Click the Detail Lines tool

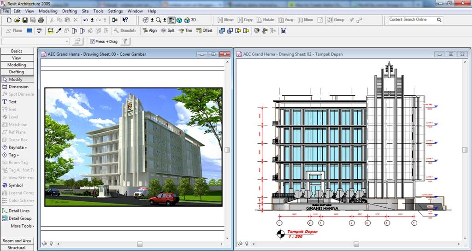click(19, 210)
